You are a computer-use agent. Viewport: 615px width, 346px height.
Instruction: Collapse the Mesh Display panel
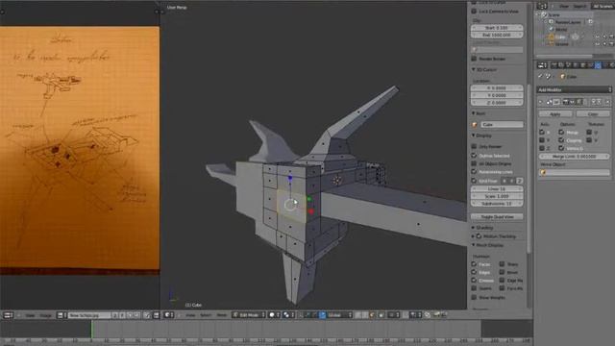(473, 245)
